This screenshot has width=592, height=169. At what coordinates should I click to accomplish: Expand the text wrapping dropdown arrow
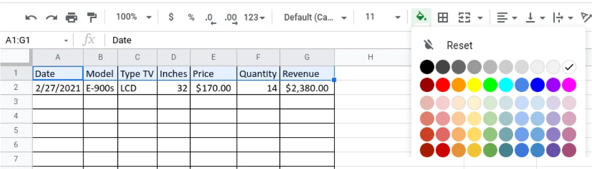(571, 18)
